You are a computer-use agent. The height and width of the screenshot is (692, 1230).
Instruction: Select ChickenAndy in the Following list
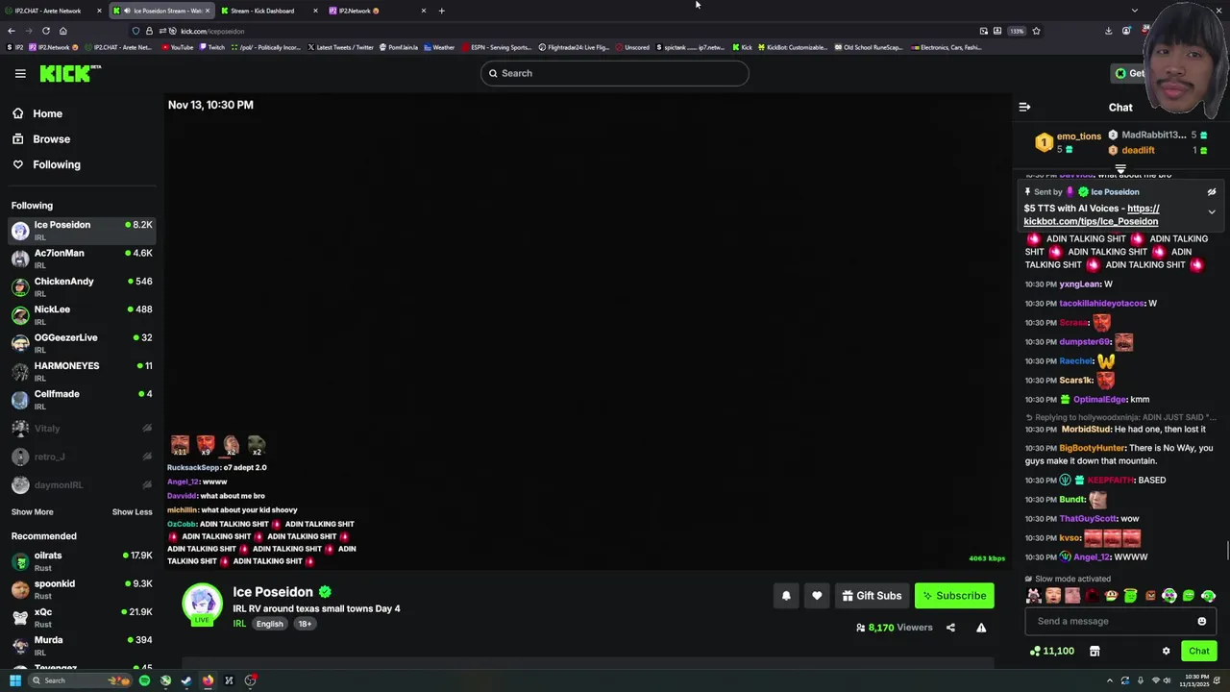point(82,286)
